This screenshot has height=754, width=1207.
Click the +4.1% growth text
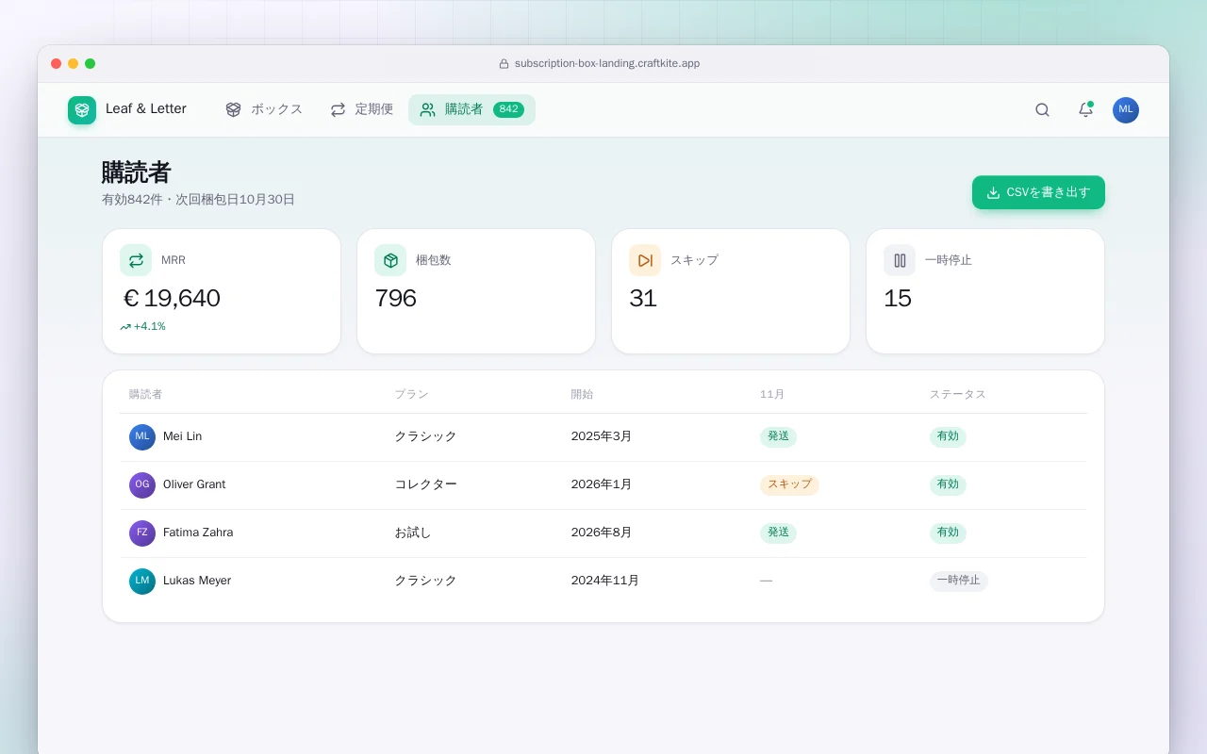(149, 327)
